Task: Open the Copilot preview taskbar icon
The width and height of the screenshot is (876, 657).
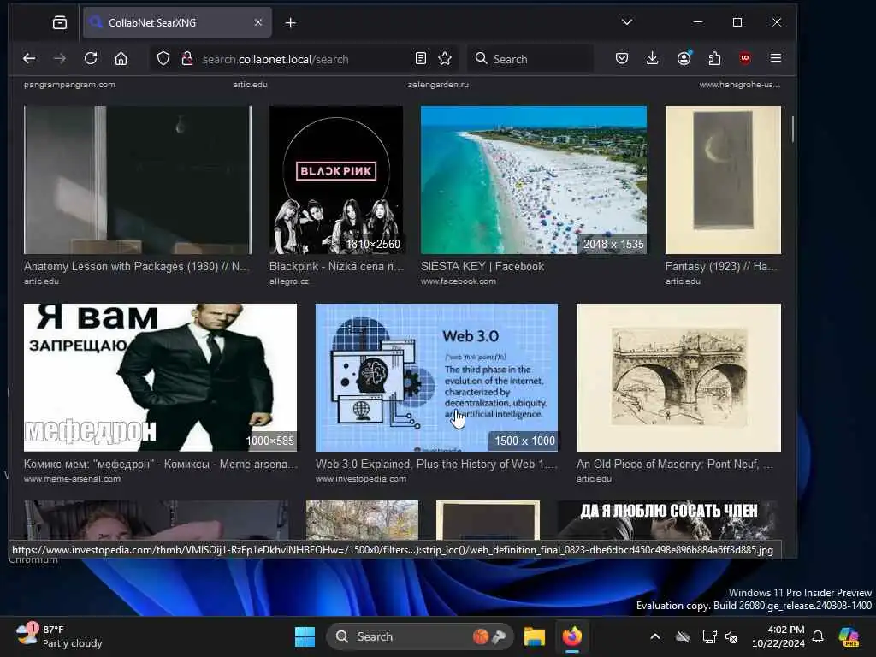Action: click(x=849, y=636)
